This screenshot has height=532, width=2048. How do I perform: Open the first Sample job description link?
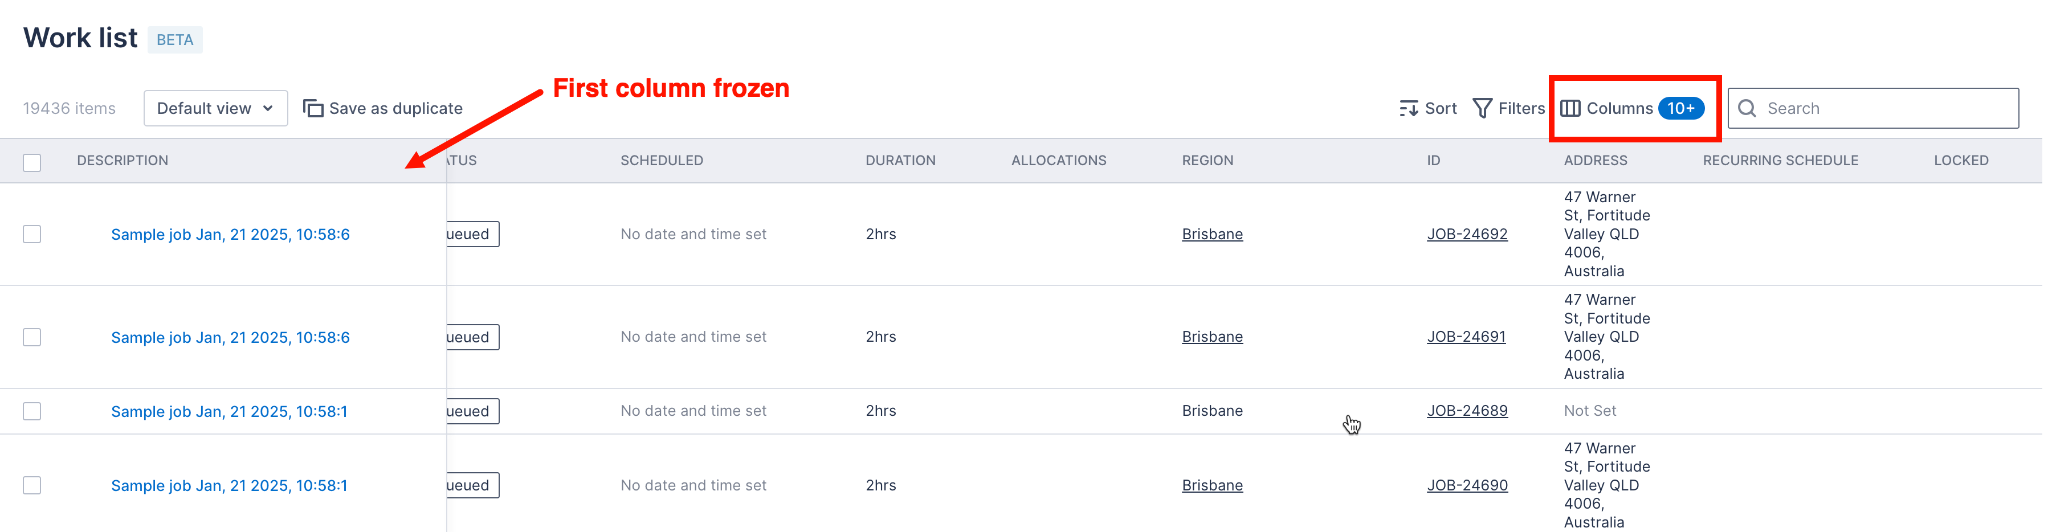230,234
